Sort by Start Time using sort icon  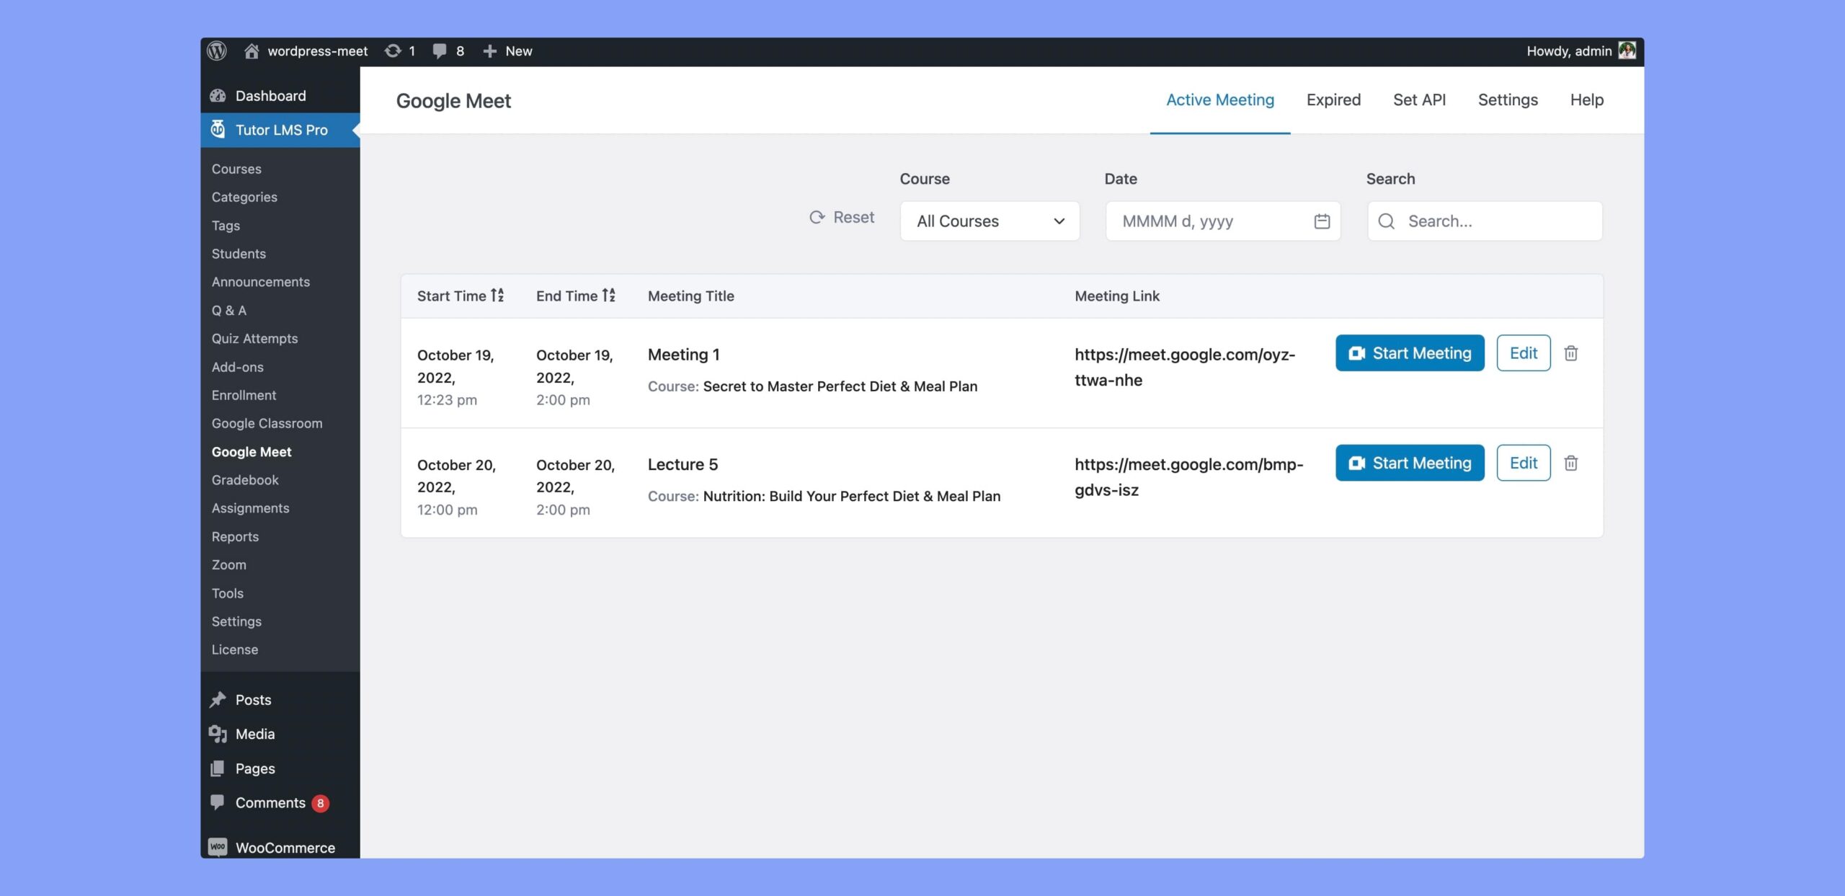coord(497,295)
